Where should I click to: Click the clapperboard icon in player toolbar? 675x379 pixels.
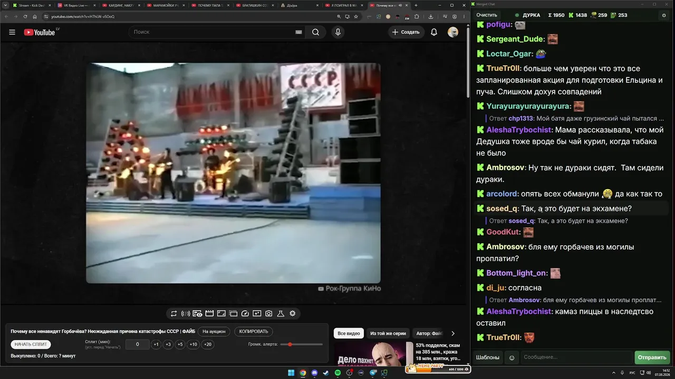point(209,313)
